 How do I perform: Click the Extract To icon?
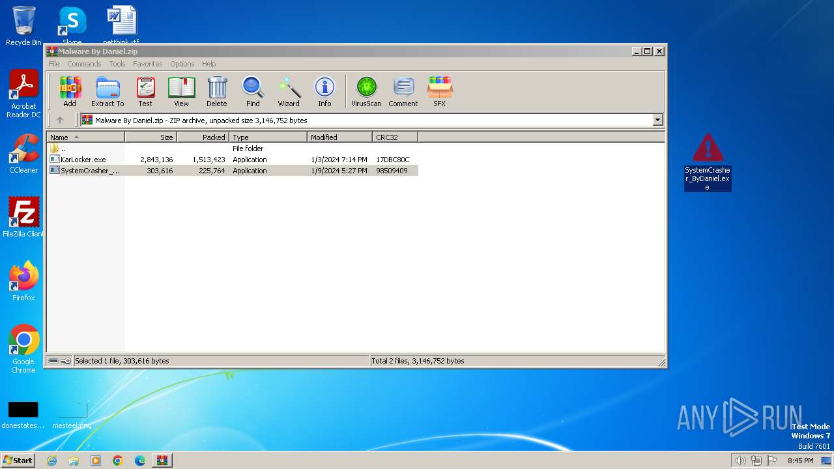click(108, 92)
